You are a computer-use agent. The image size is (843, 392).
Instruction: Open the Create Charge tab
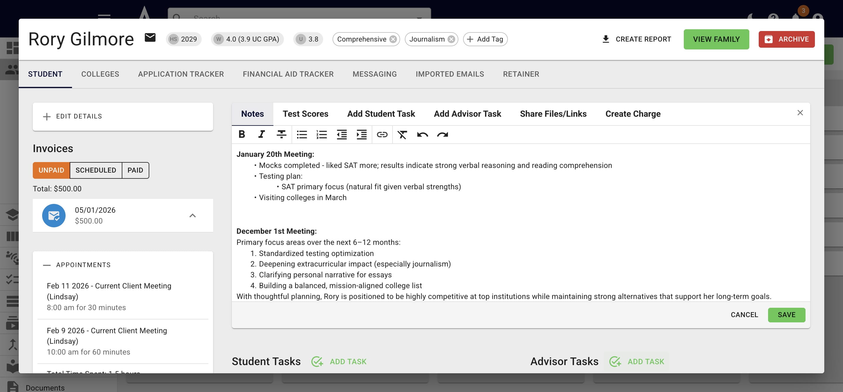click(633, 114)
